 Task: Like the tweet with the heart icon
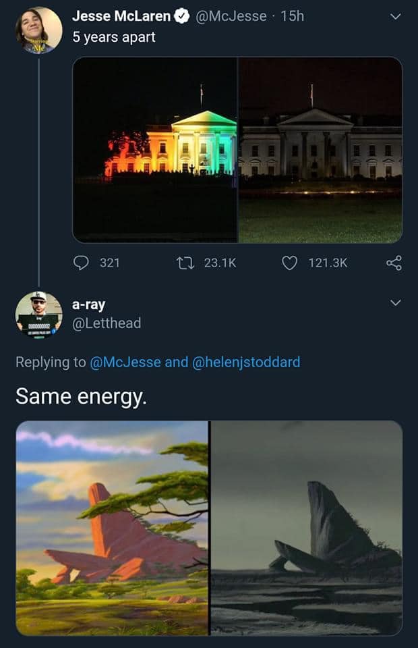point(289,263)
